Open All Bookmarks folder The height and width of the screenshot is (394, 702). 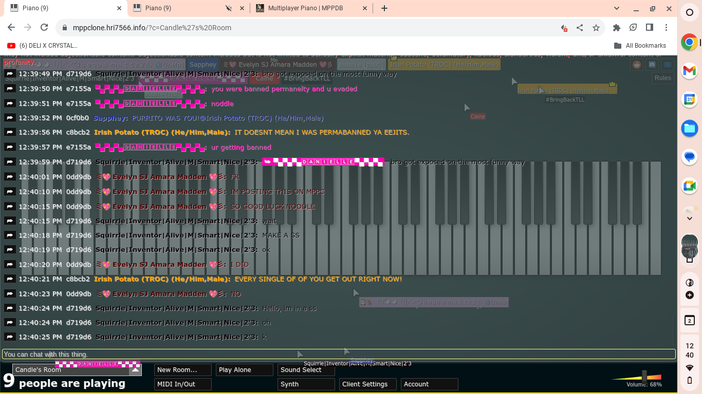640,46
